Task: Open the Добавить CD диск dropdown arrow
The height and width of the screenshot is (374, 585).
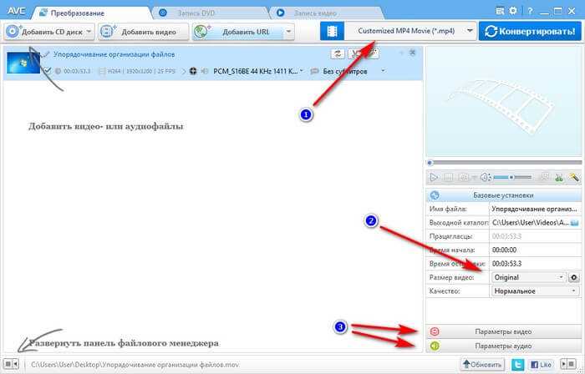Action: (x=89, y=31)
